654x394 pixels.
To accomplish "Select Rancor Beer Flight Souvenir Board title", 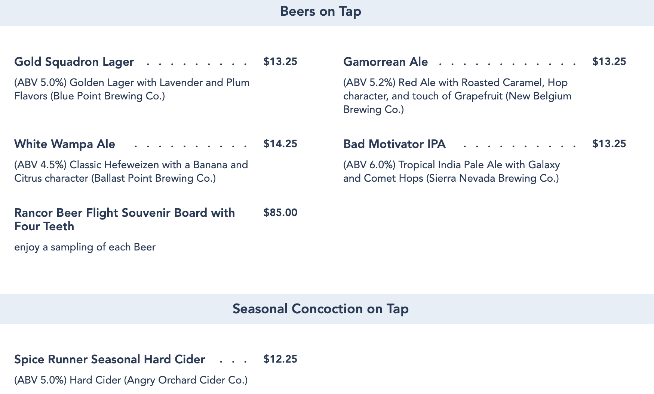I will pos(124,219).
